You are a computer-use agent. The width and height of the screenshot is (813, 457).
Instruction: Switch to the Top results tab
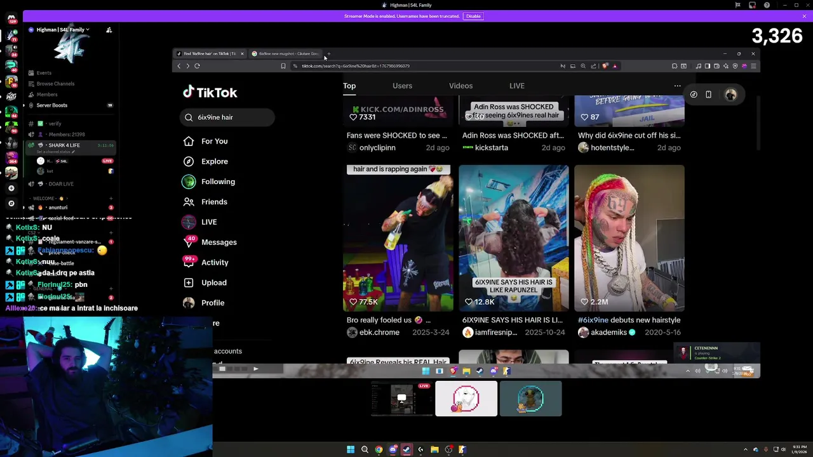pos(349,86)
